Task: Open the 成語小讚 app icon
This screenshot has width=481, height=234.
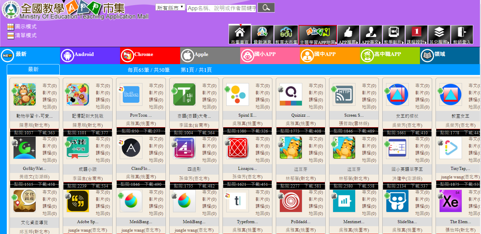Action: tap(78, 148)
